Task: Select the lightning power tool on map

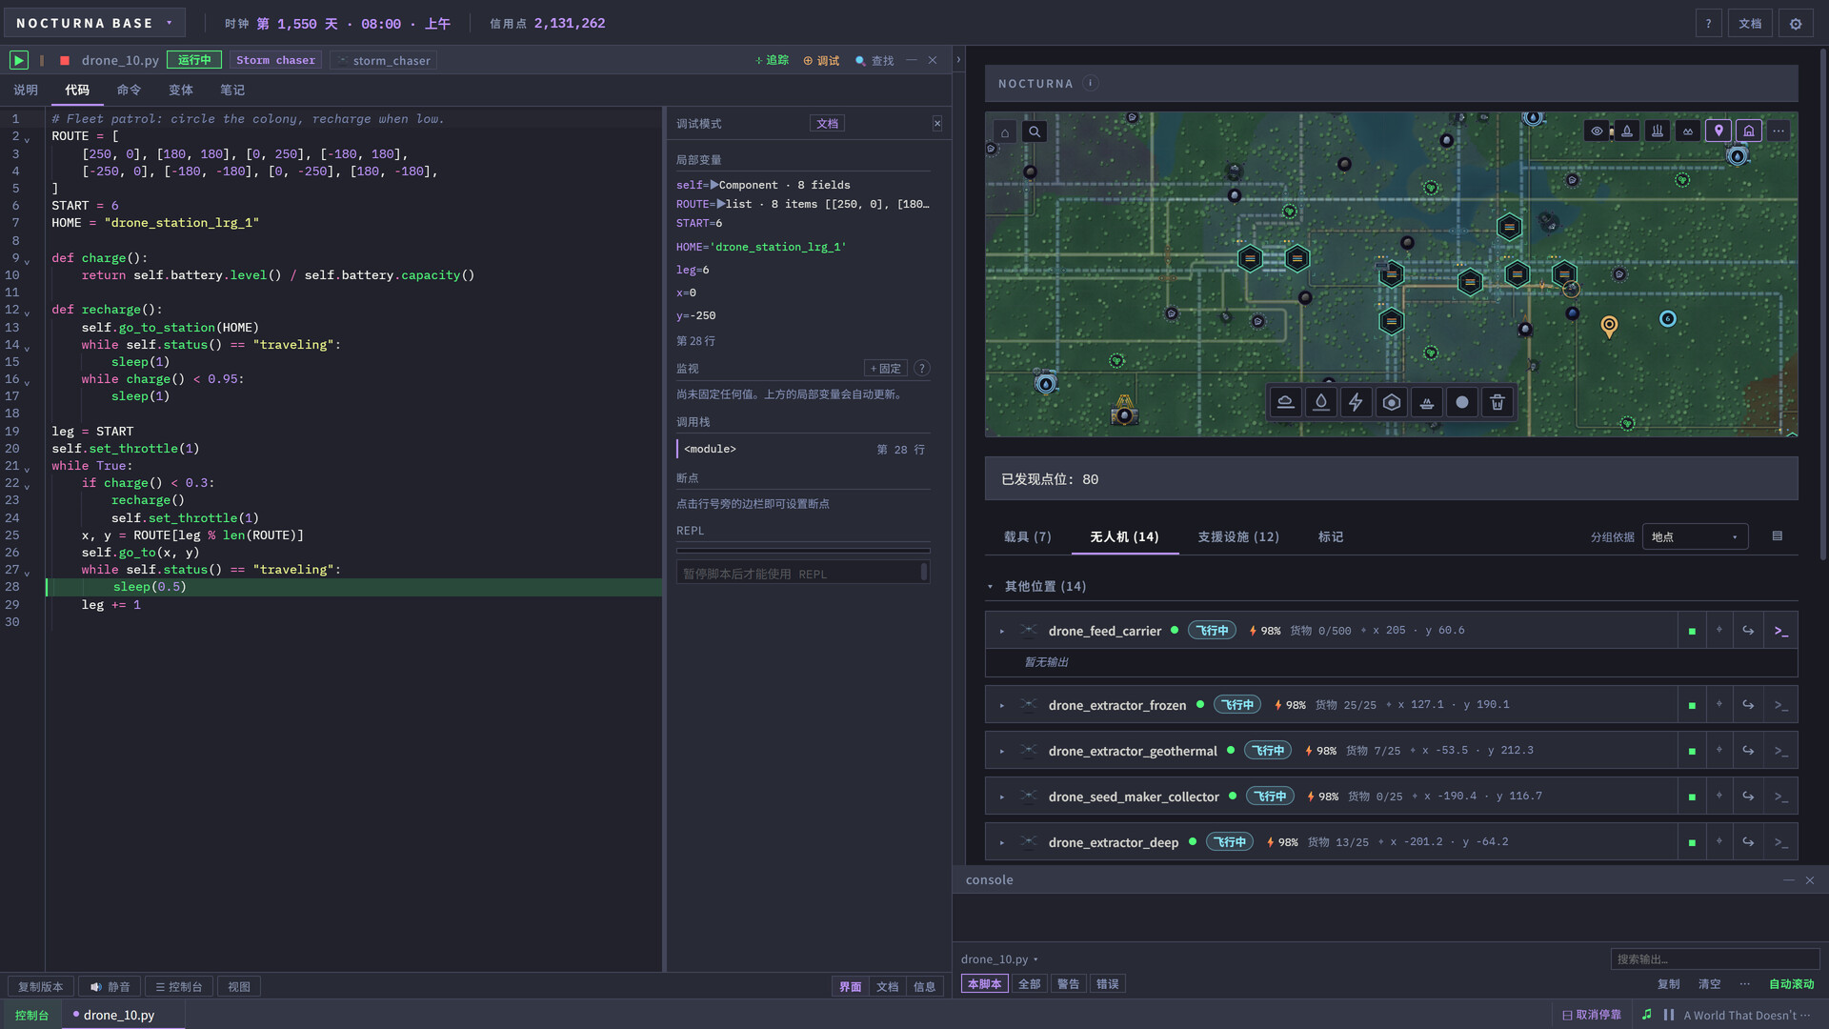Action: 1356,402
